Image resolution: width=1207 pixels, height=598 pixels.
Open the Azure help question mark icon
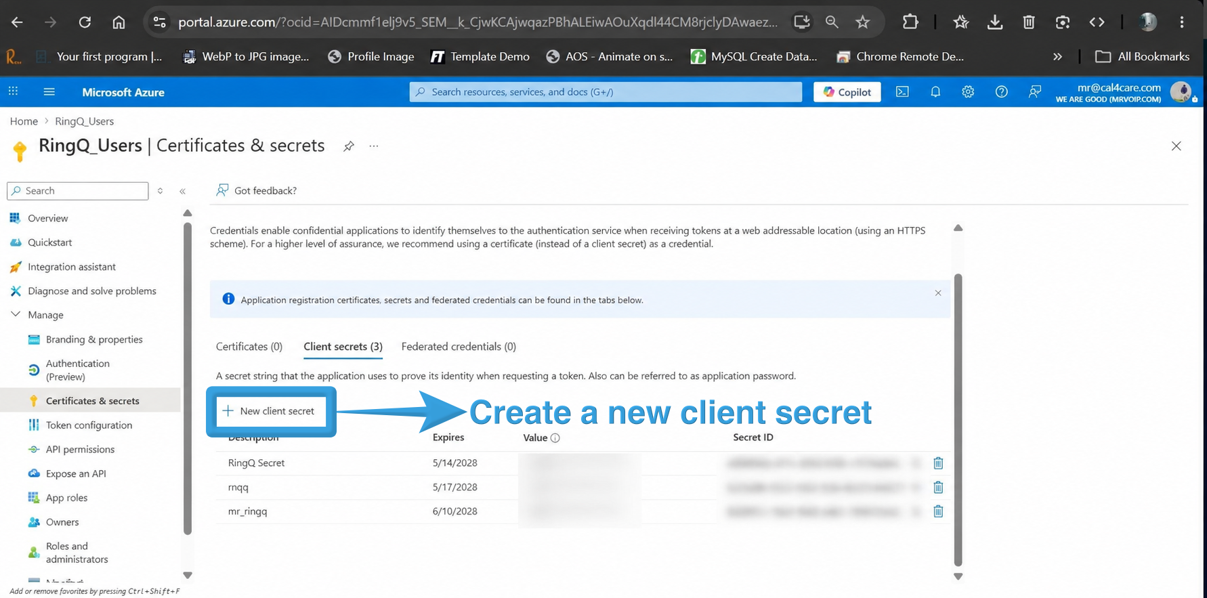(x=1001, y=91)
